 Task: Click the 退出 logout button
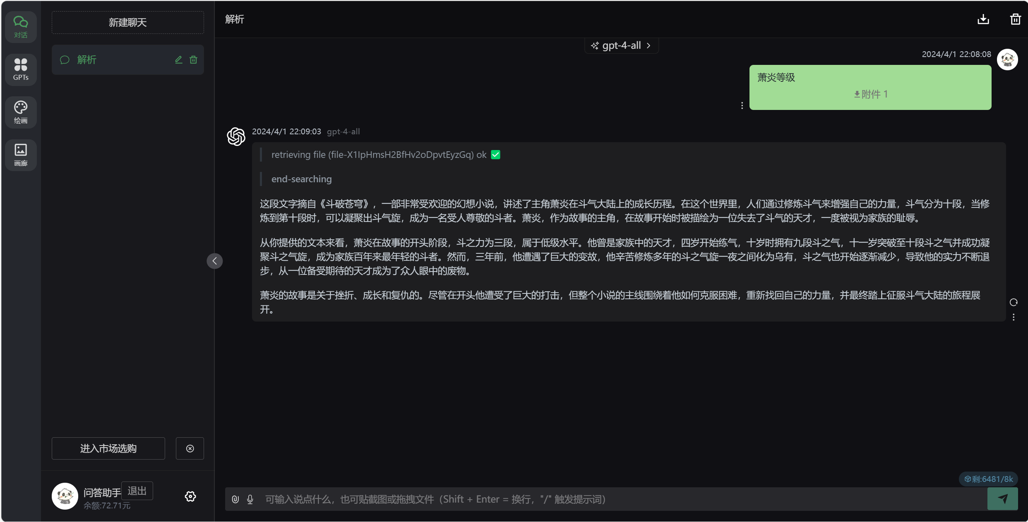tap(137, 491)
